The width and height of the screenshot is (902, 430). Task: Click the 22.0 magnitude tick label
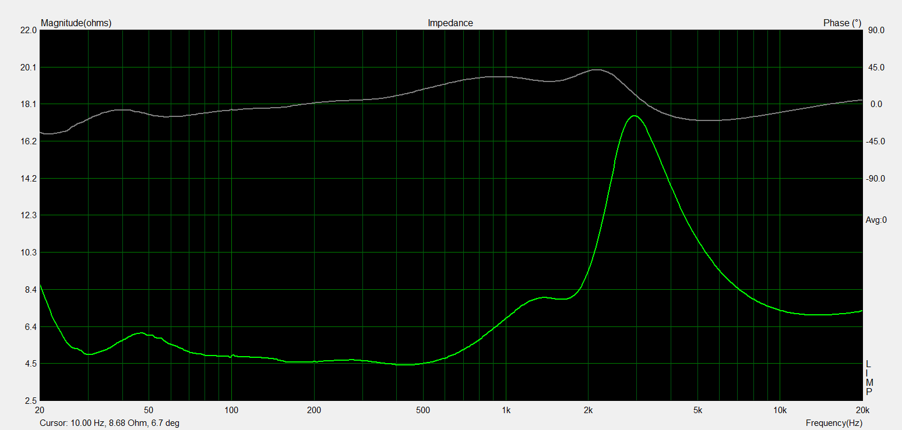tap(29, 30)
